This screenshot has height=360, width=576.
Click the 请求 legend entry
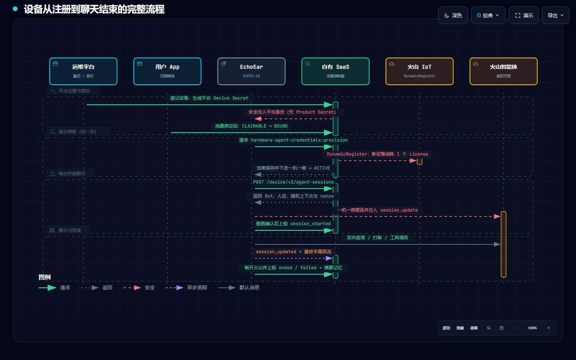click(x=55, y=288)
